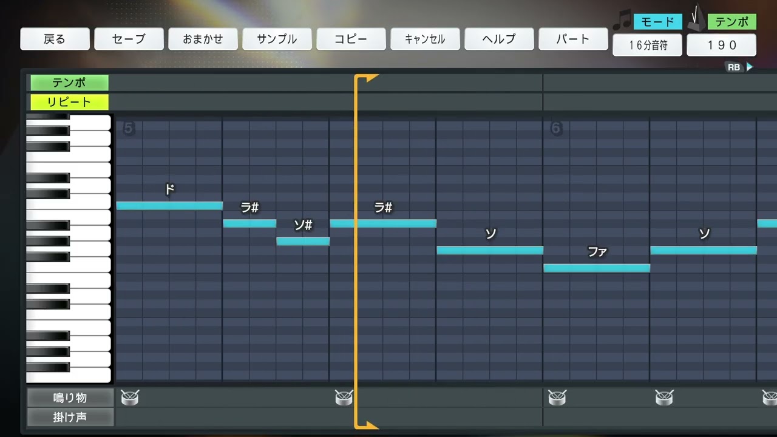Image resolution: width=777 pixels, height=437 pixels.
Task: Select the 鳴り物 percussion track label
Action: point(70,398)
